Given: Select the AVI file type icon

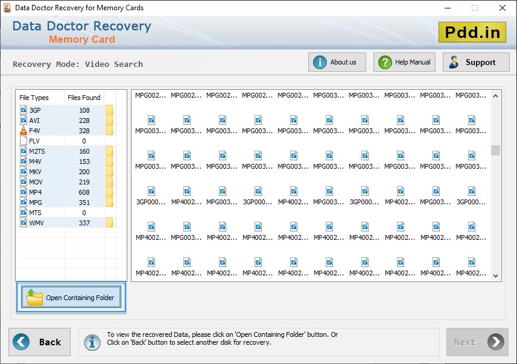Looking at the screenshot, I should pyautogui.click(x=24, y=120).
